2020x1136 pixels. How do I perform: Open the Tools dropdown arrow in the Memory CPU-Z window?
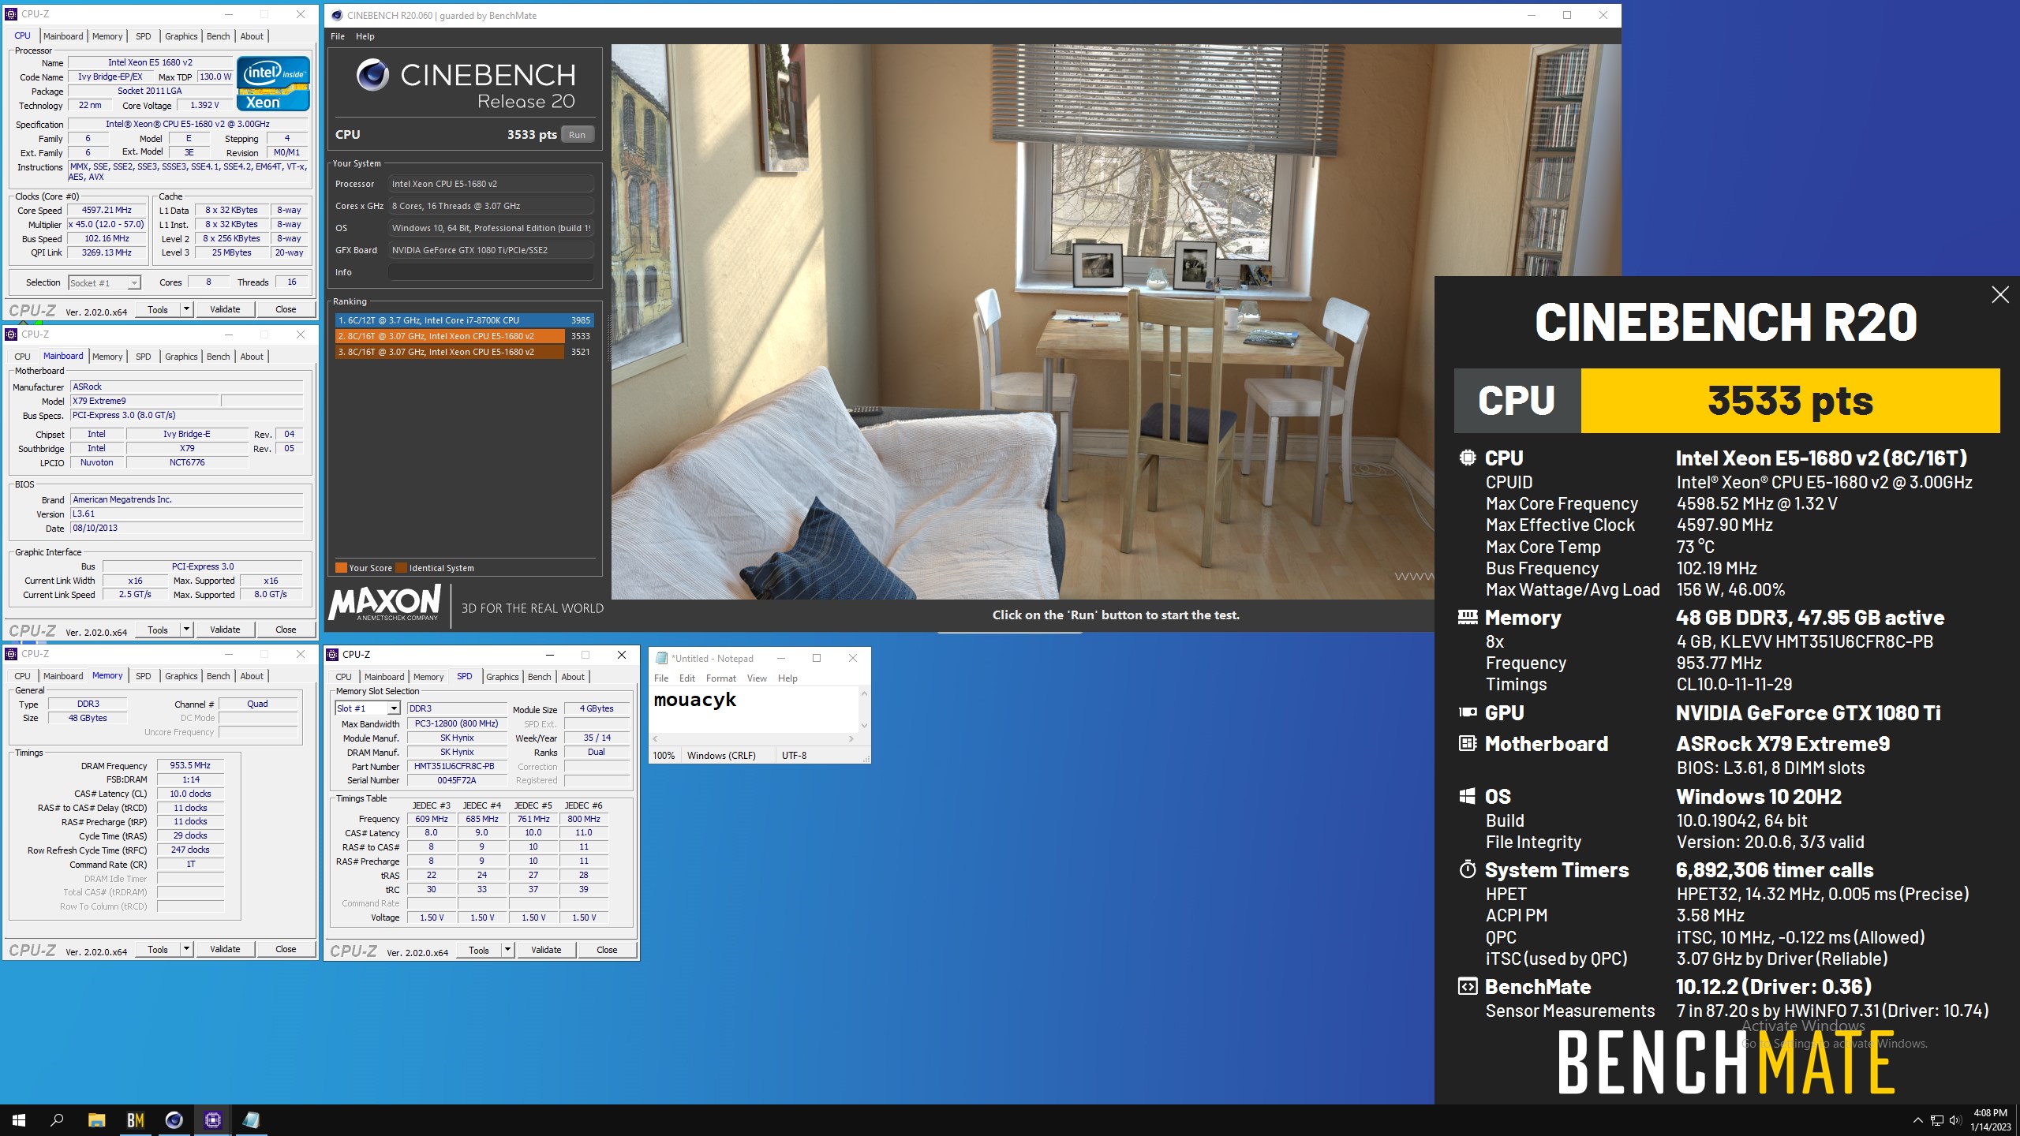pos(187,949)
